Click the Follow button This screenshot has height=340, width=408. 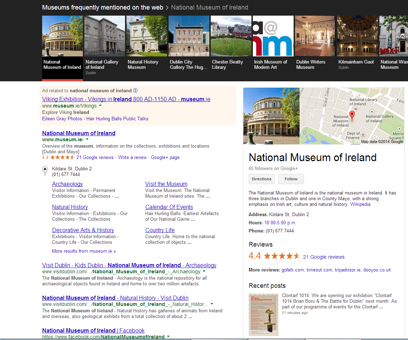pyautogui.click(x=291, y=179)
